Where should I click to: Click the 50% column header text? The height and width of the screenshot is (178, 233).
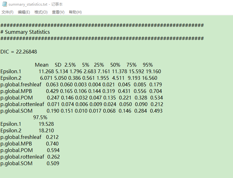pyautogui.click(x=115, y=65)
